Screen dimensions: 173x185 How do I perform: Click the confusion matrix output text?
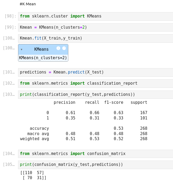[x=33, y=175]
